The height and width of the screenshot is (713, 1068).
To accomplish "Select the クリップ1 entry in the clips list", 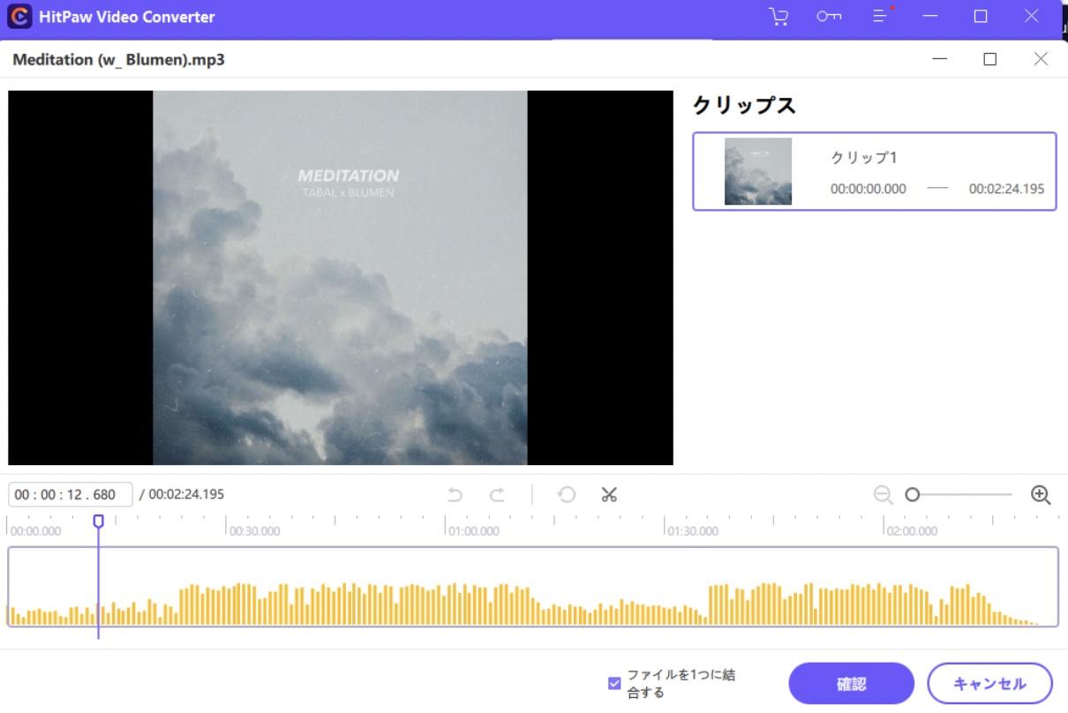I will tap(874, 171).
